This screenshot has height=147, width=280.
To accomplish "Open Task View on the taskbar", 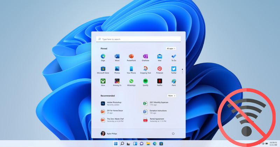I will (x=128, y=144).
